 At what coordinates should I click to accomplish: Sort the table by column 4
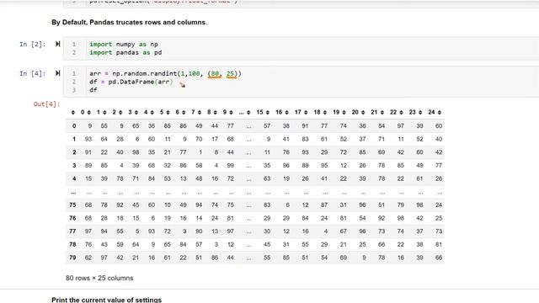(152, 112)
